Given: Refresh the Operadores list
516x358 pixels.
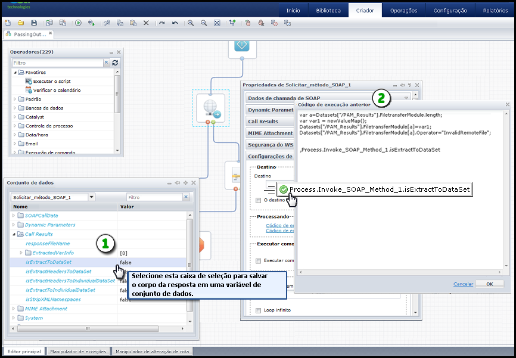Looking at the screenshot, I should pos(115,63).
